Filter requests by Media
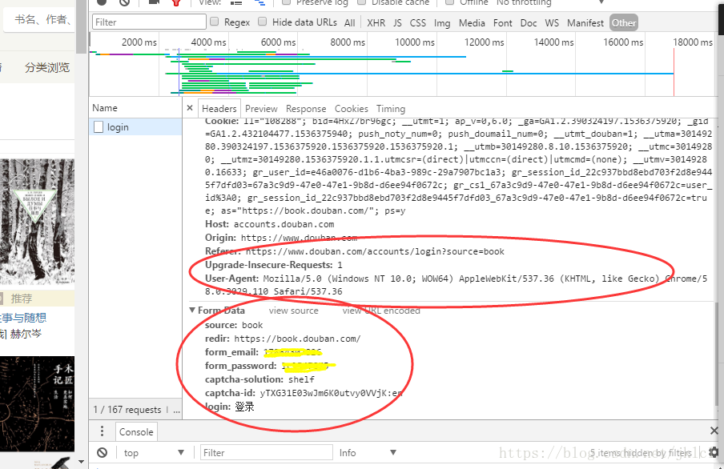 click(472, 22)
